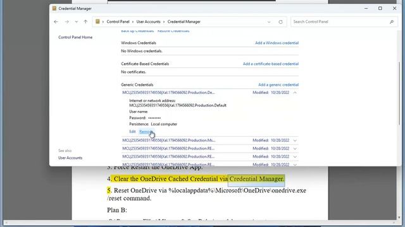Minimize the Credential Manager window
This screenshot has width=405, height=227.
click(x=366, y=8)
